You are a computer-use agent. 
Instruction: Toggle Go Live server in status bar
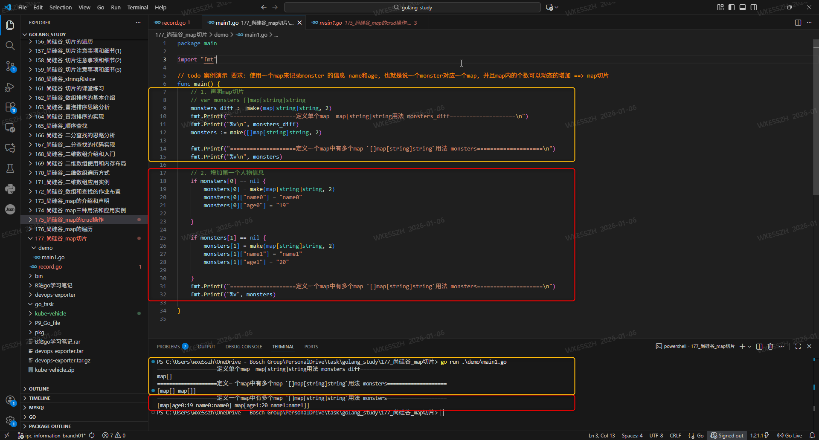click(790, 435)
